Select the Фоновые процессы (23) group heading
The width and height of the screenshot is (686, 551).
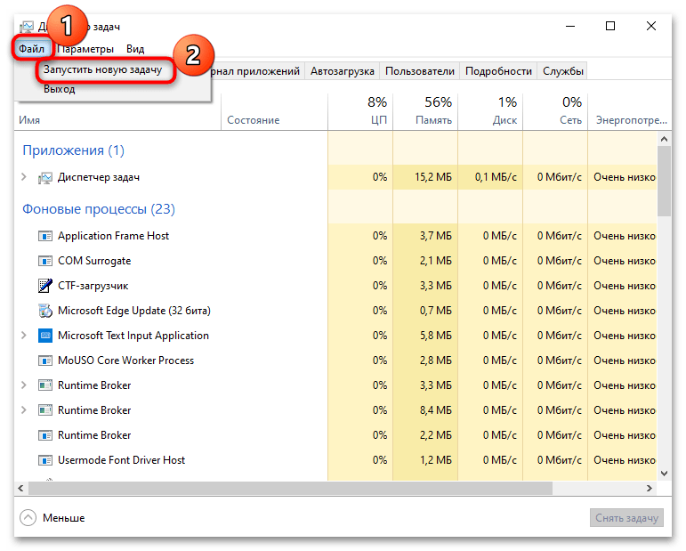99,209
